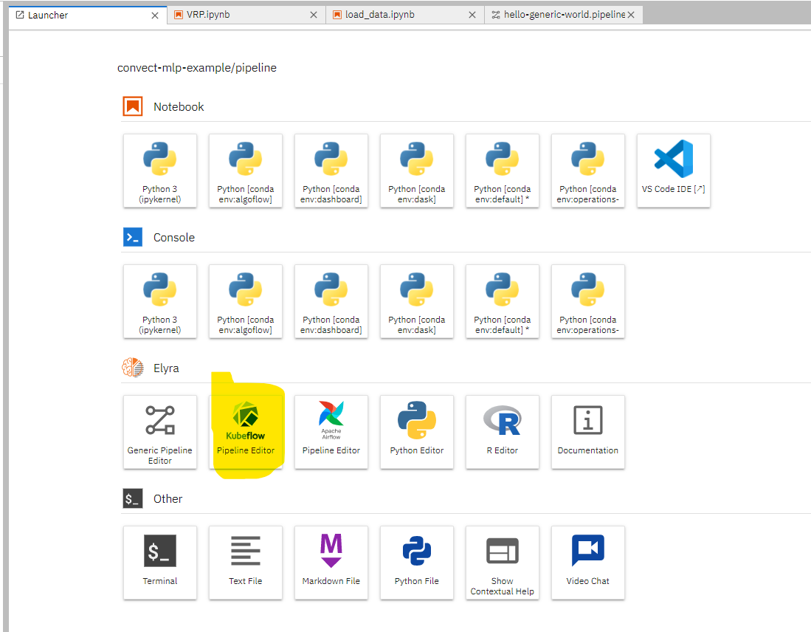Create a new Text File
The image size is (811, 632).
[x=246, y=563]
